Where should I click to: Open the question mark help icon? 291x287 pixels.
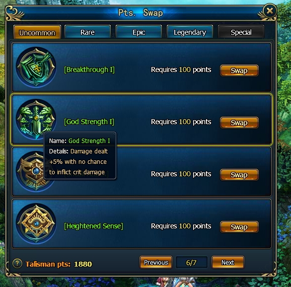[17, 263]
